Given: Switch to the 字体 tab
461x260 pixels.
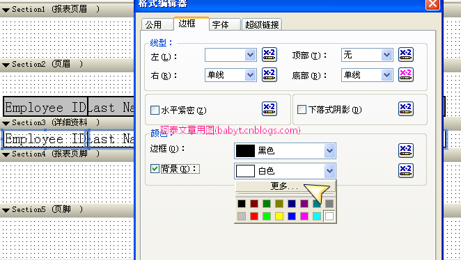Looking at the screenshot, I should (x=225, y=24).
